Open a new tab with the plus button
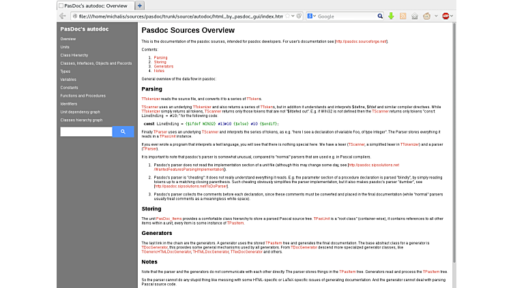 [140, 5]
